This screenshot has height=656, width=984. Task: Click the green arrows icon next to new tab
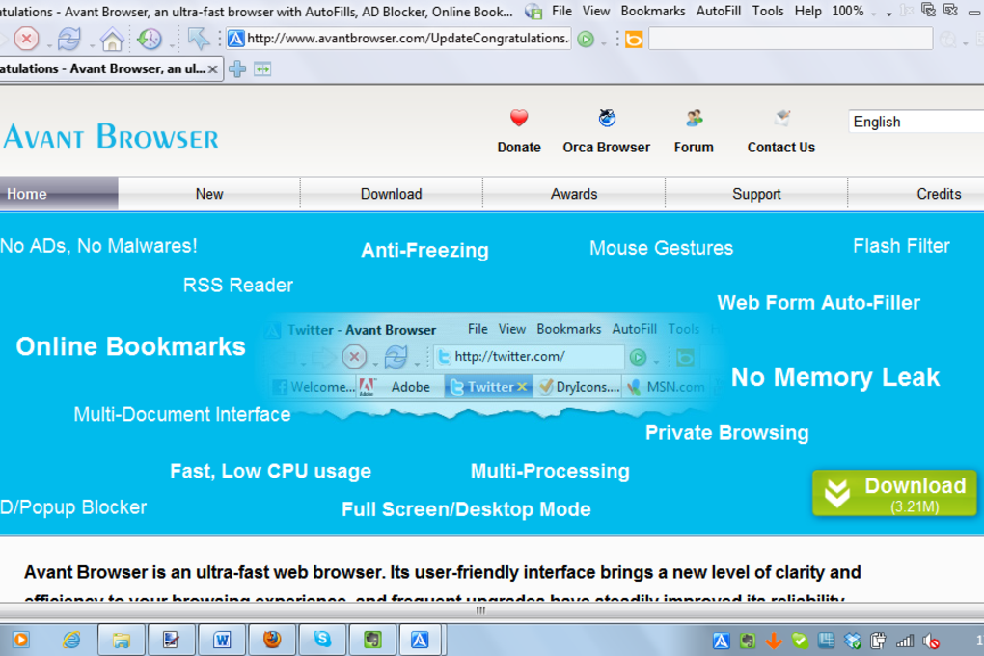262,69
